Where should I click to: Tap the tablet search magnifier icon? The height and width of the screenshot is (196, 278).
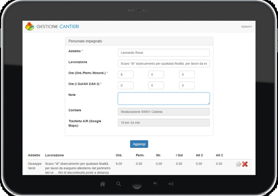pos(119,184)
